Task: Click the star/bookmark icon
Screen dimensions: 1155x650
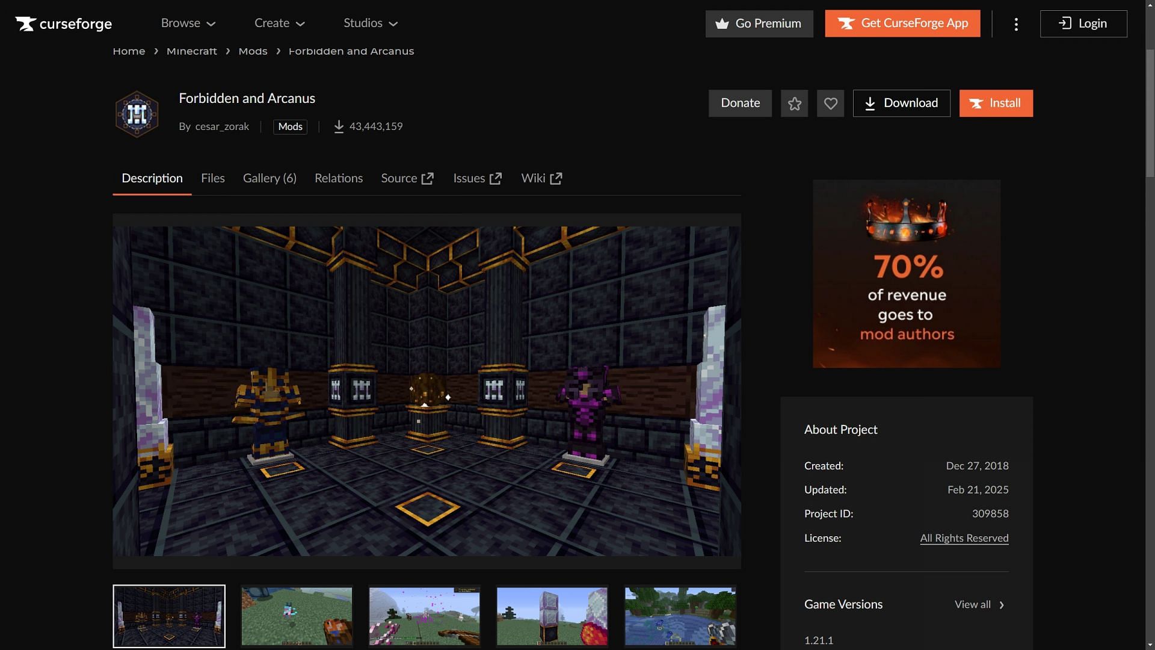Action: click(x=794, y=103)
